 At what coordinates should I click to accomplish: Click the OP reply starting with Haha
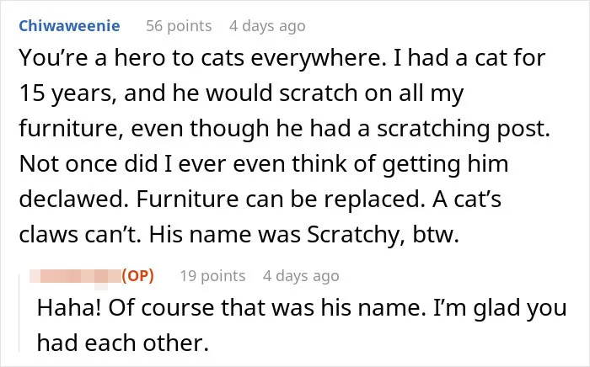click(302, 325)
